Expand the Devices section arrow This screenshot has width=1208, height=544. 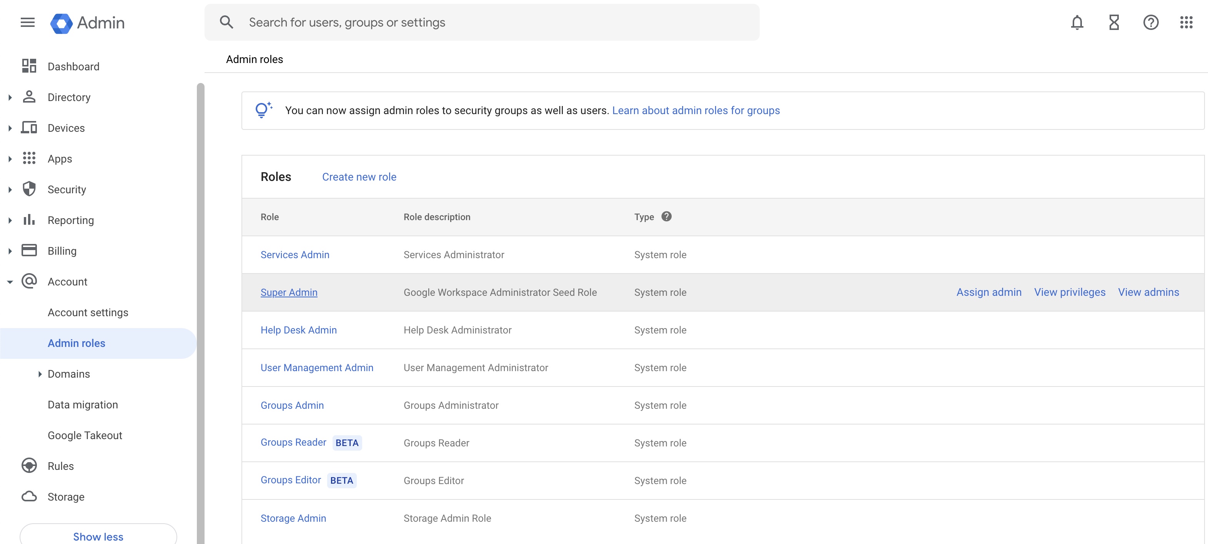pos(10,128)
